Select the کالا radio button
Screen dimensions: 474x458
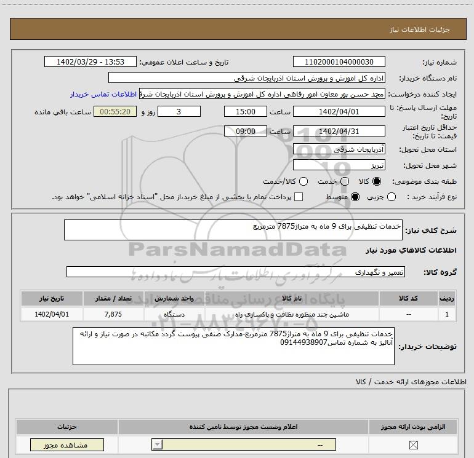click(x=377, y=181)
